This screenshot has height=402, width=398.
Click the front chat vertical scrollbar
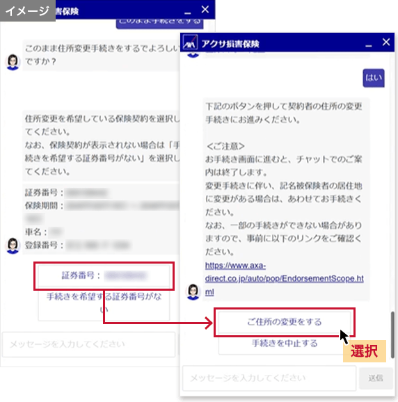[x=392, y=335]
